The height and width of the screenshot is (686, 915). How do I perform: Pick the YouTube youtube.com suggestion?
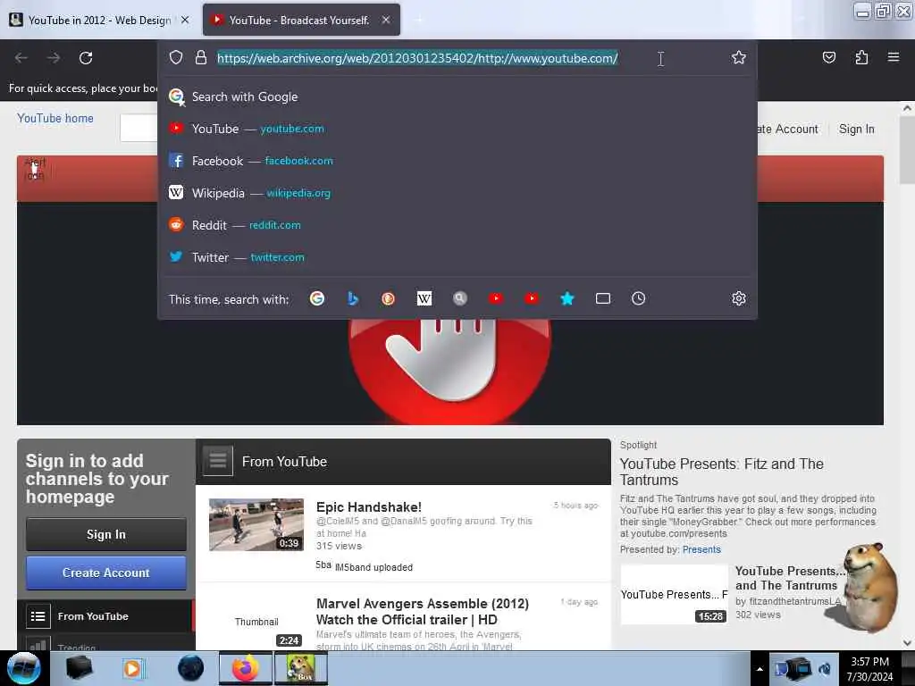point(457,129)
